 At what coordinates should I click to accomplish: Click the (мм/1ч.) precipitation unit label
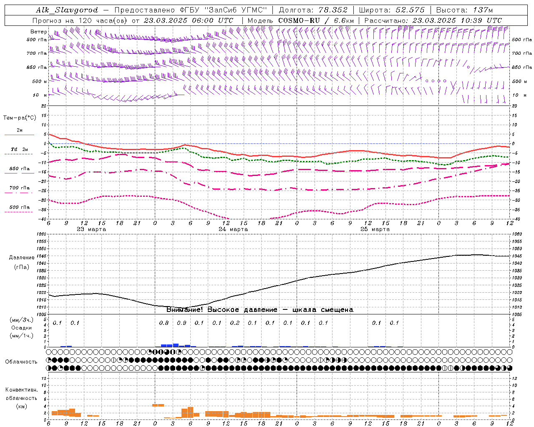click(22, 336)
